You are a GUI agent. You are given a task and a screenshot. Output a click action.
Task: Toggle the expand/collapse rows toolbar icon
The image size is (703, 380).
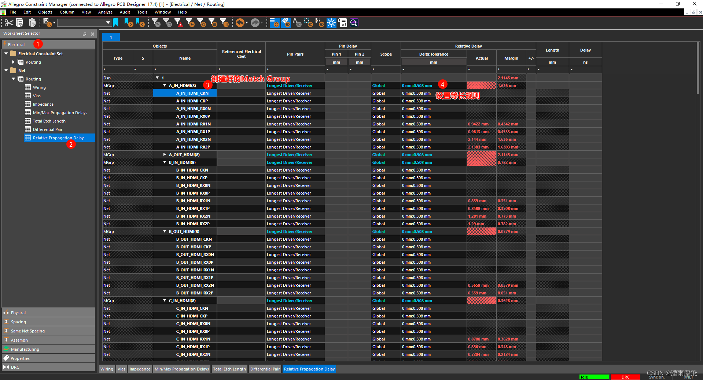tap(275, 23)
